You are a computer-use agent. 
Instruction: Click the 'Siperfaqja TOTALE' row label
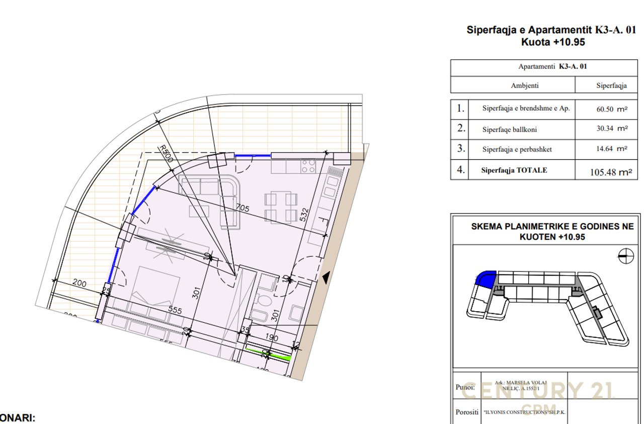pos(514,170)
